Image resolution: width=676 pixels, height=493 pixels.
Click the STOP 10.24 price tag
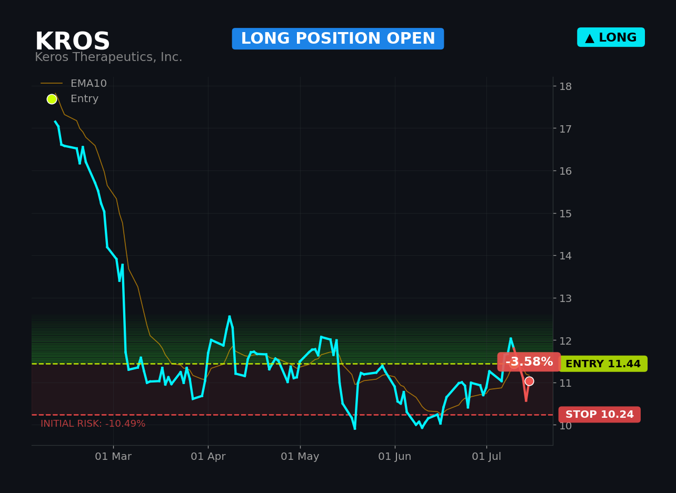click(x=600, y=415)
